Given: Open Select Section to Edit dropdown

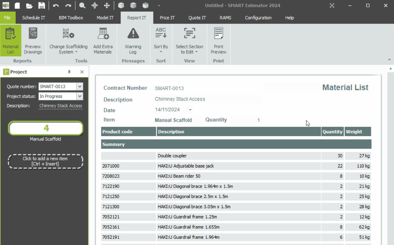Looking at the screenshot, I should pos(189,40).
